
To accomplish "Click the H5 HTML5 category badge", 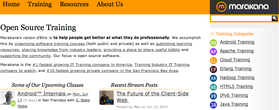I will point(213,87).
